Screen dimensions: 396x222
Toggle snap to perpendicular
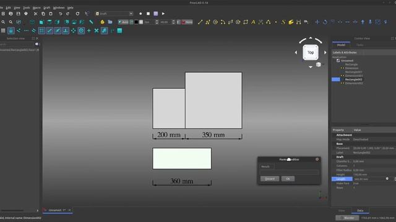66,31
